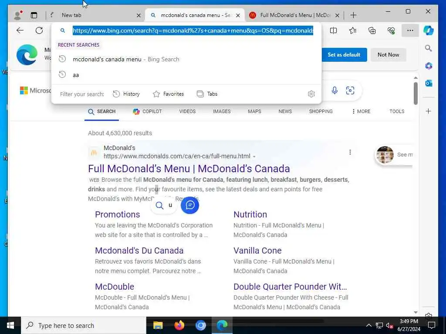The height and width of the screenshot is (334, 446).
Task: Click the microphone voice search icon
Action: point(335,90)
